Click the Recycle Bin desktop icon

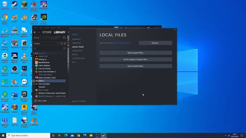click(5, 5)
